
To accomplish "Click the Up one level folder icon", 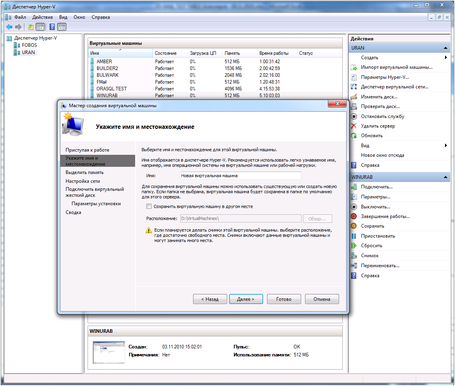I will pos(30,27).
